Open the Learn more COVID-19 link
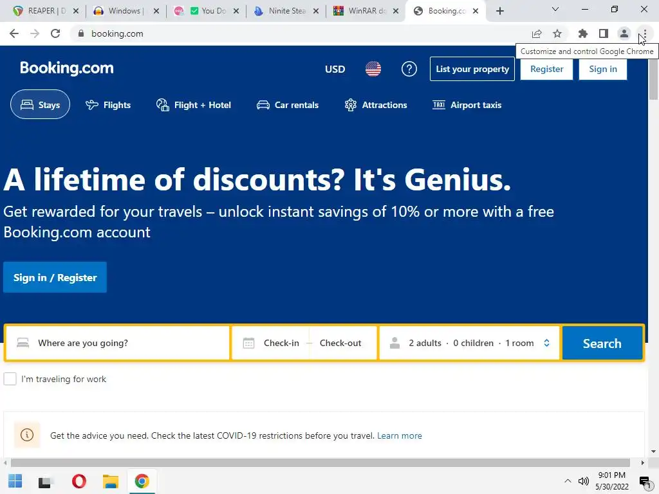659x494 pixels. pos(399,435)
